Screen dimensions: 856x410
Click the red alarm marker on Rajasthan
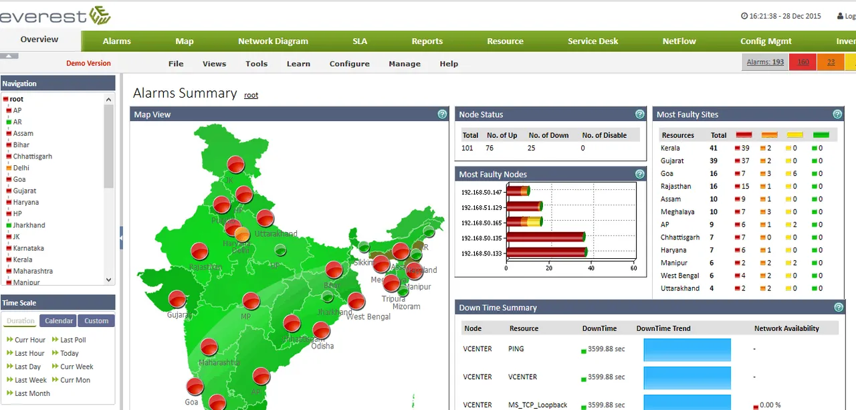[x=199, y=251]
